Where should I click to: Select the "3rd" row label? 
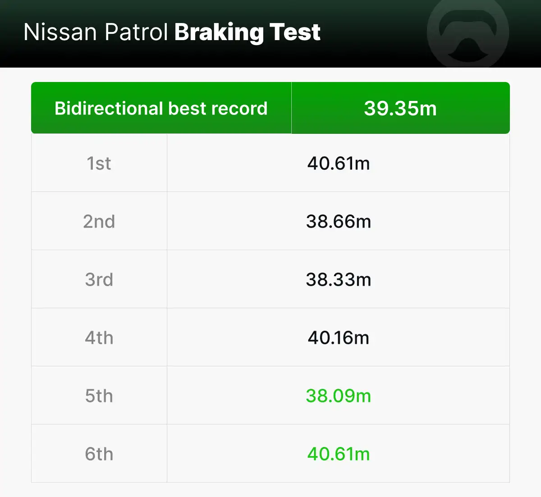tap(99, 280)
